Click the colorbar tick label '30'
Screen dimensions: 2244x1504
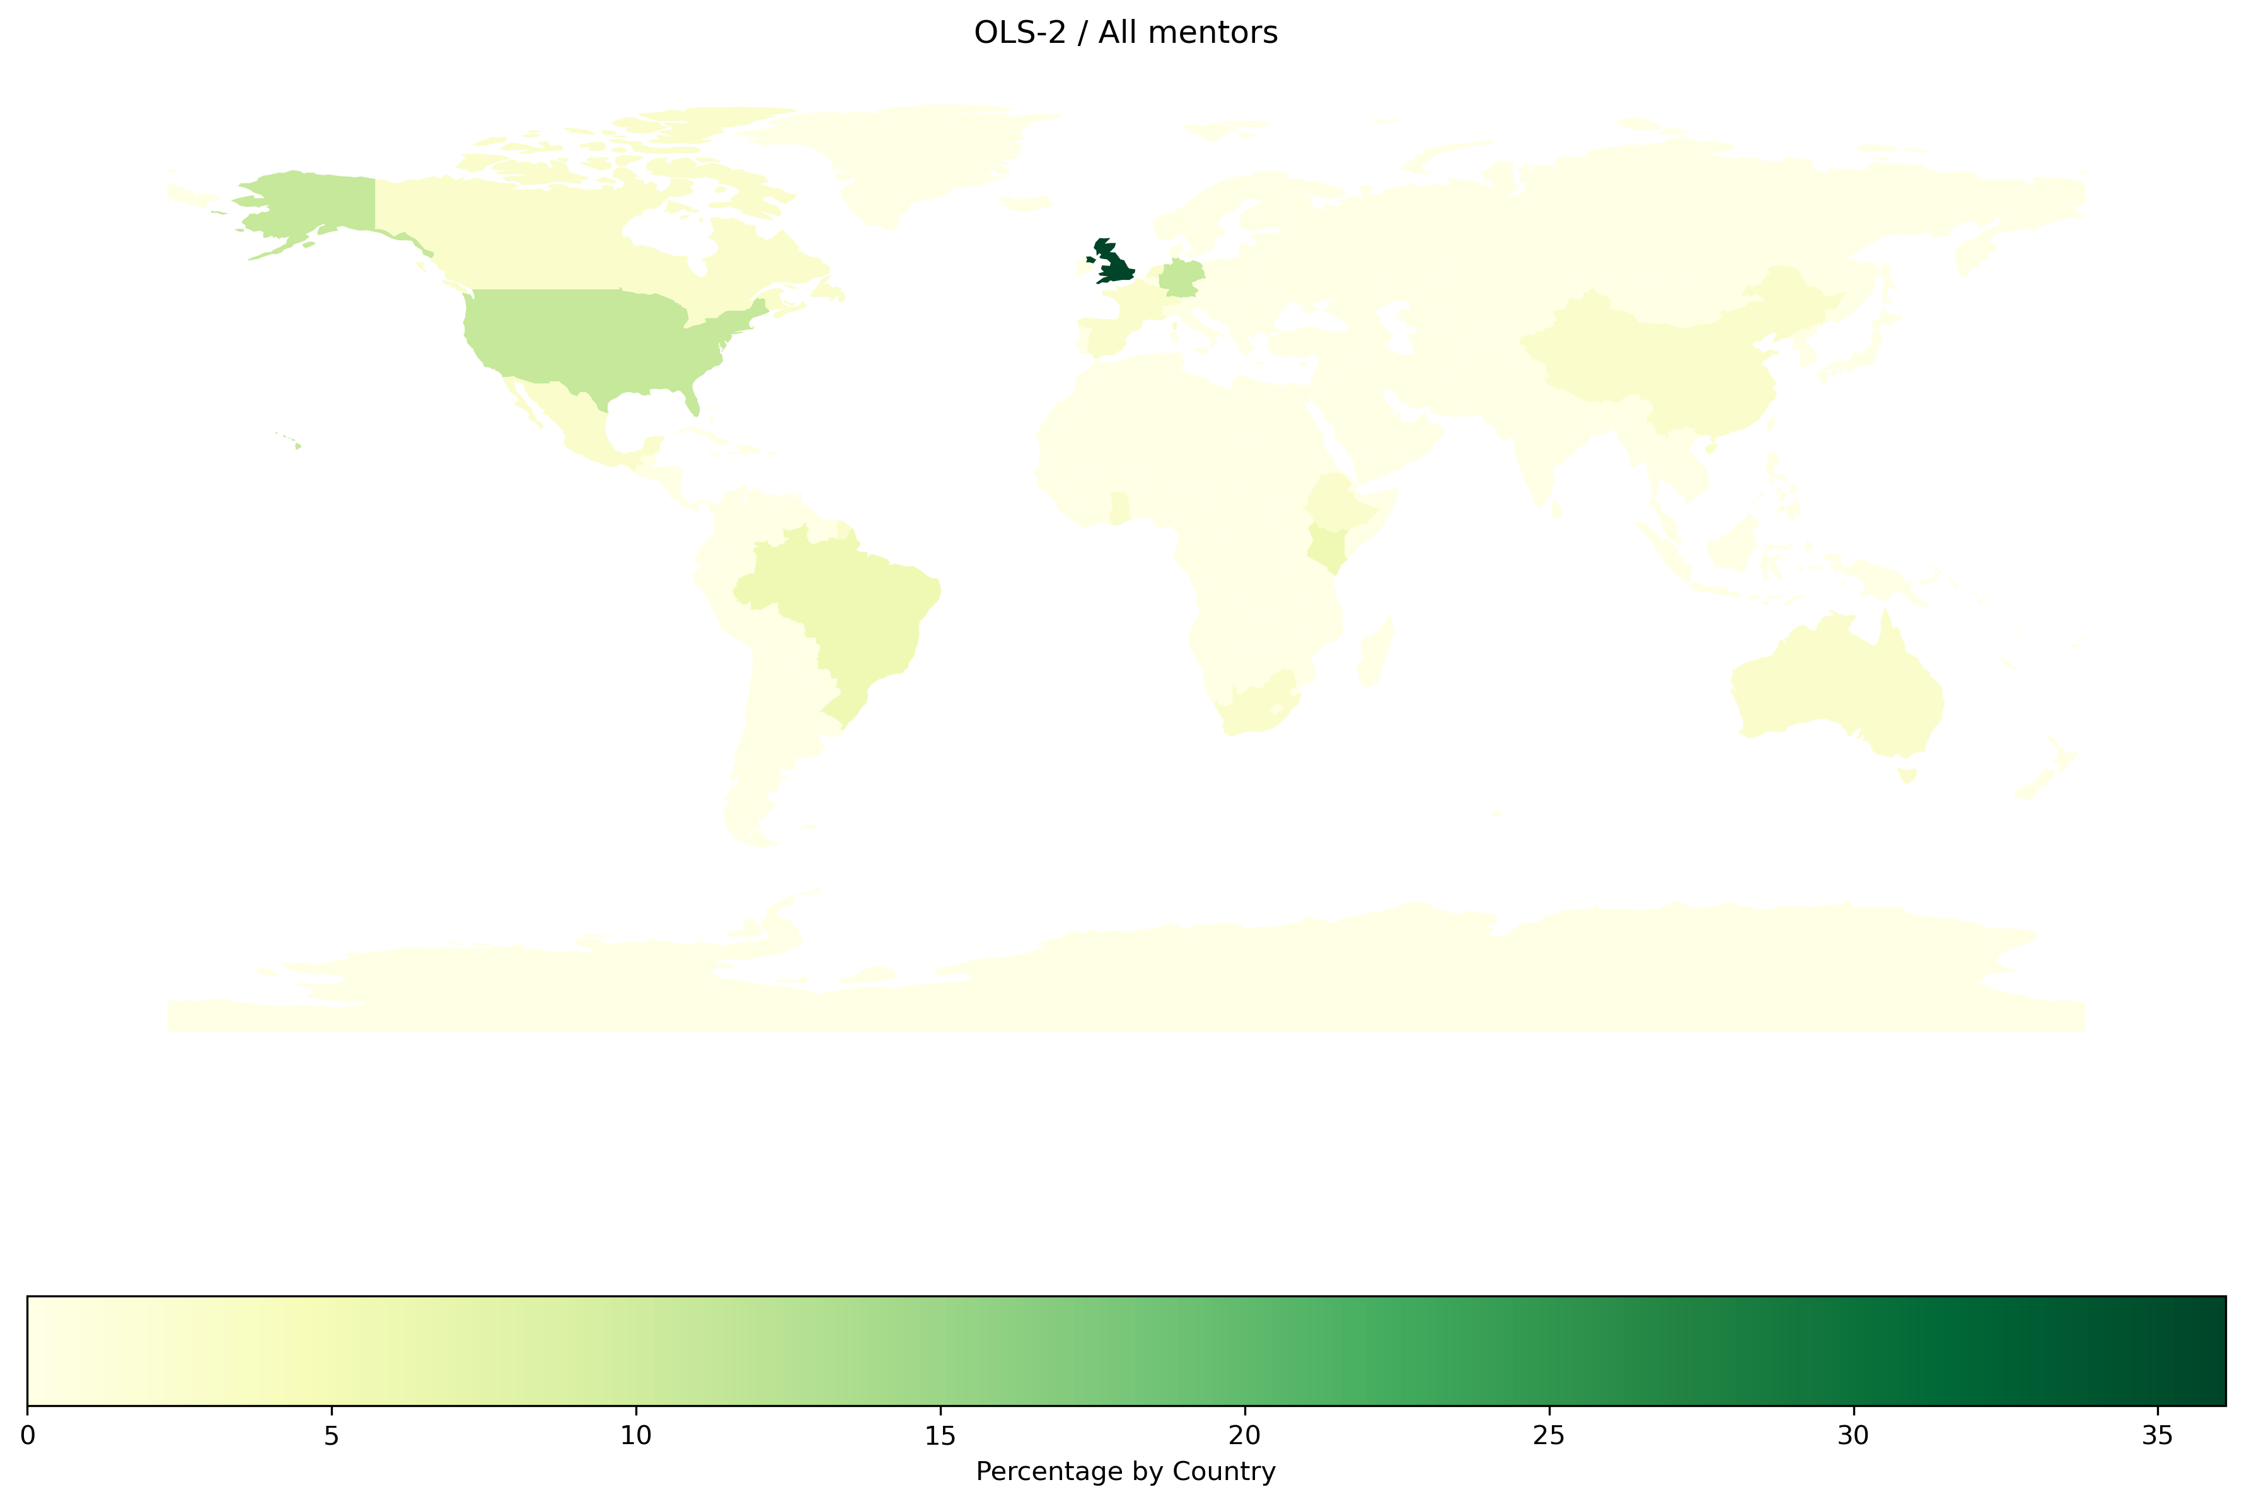click(1854, 1436)
